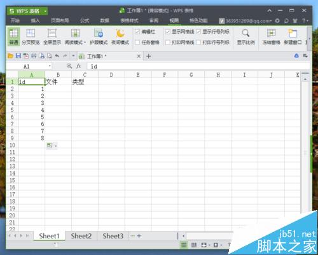This screenshot has width=318, height=255.
Task: Open a New Window icon
Action: [293, 33]
